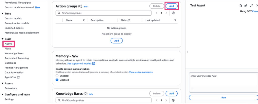Select the Disabled session summarization option
Image resolution: width=258 pixels, height=104 pixels.
(57, 80)
